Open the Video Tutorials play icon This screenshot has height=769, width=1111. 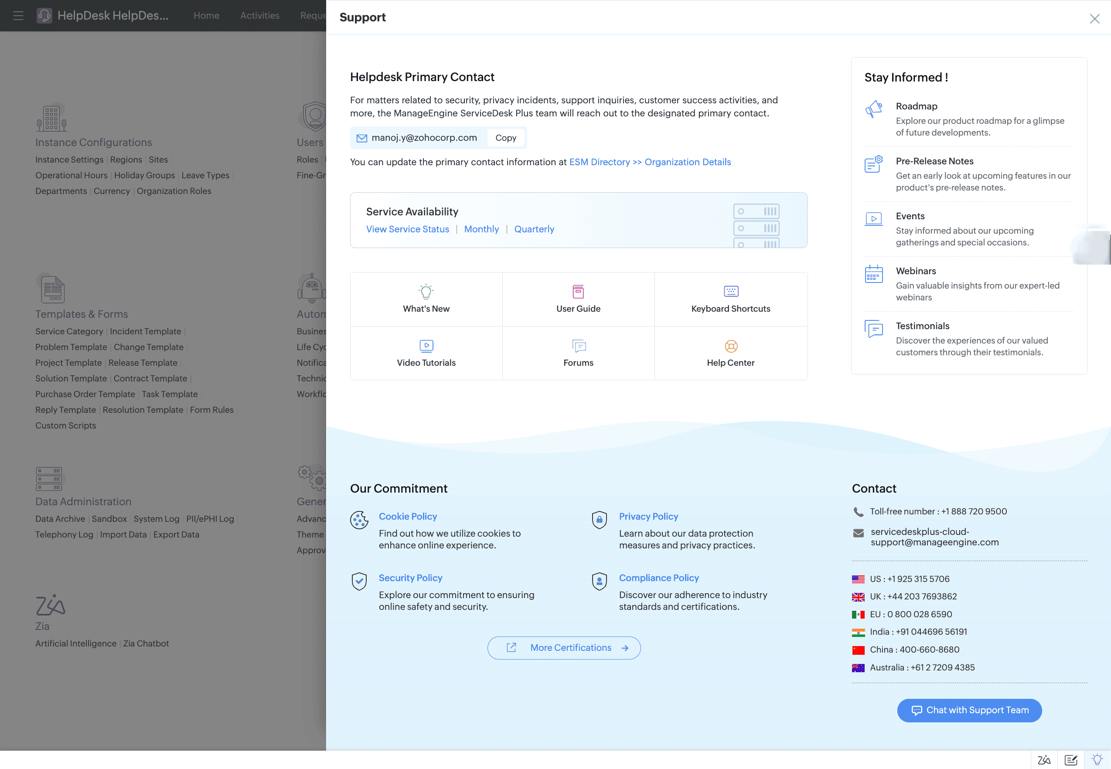(426, 346)
